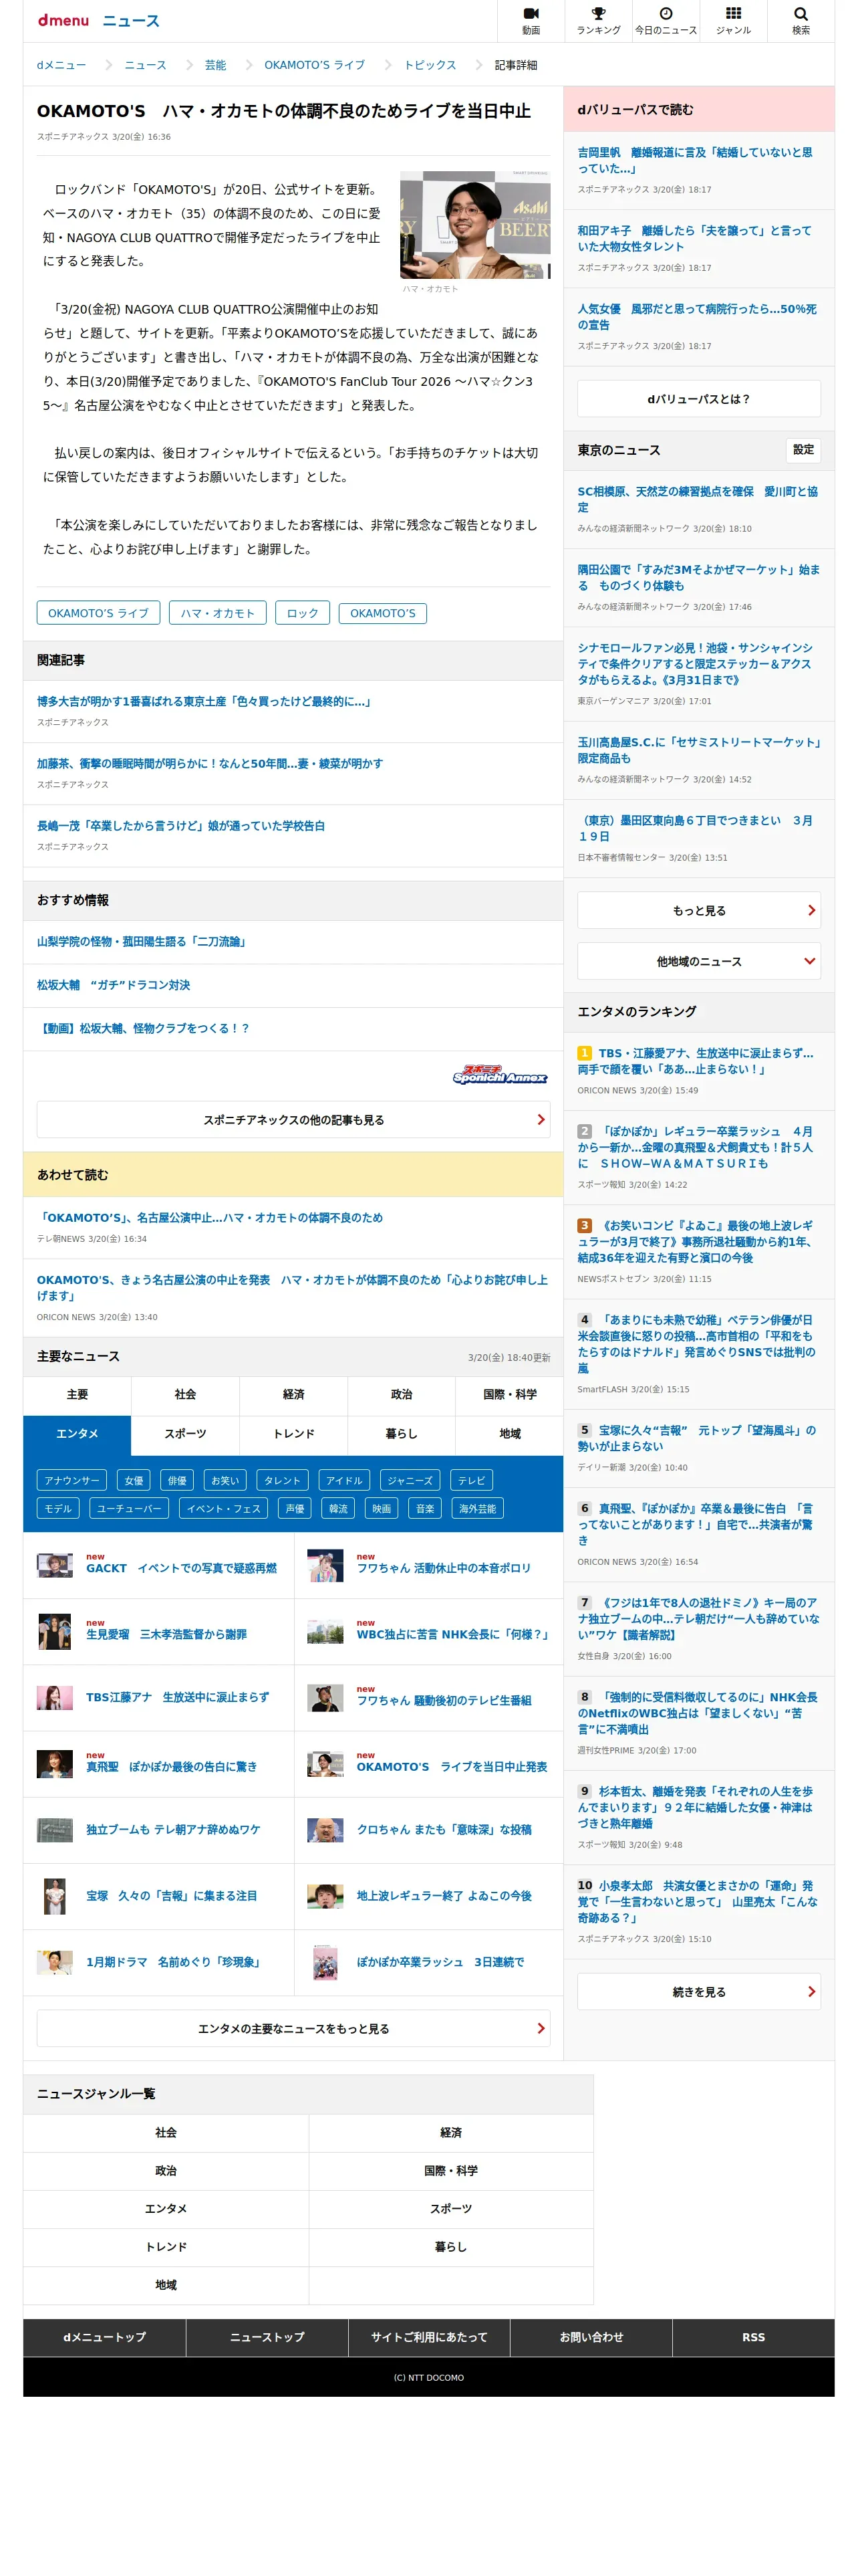Expand the 他地域のニュース dropdown

click(x=699, y=961)
